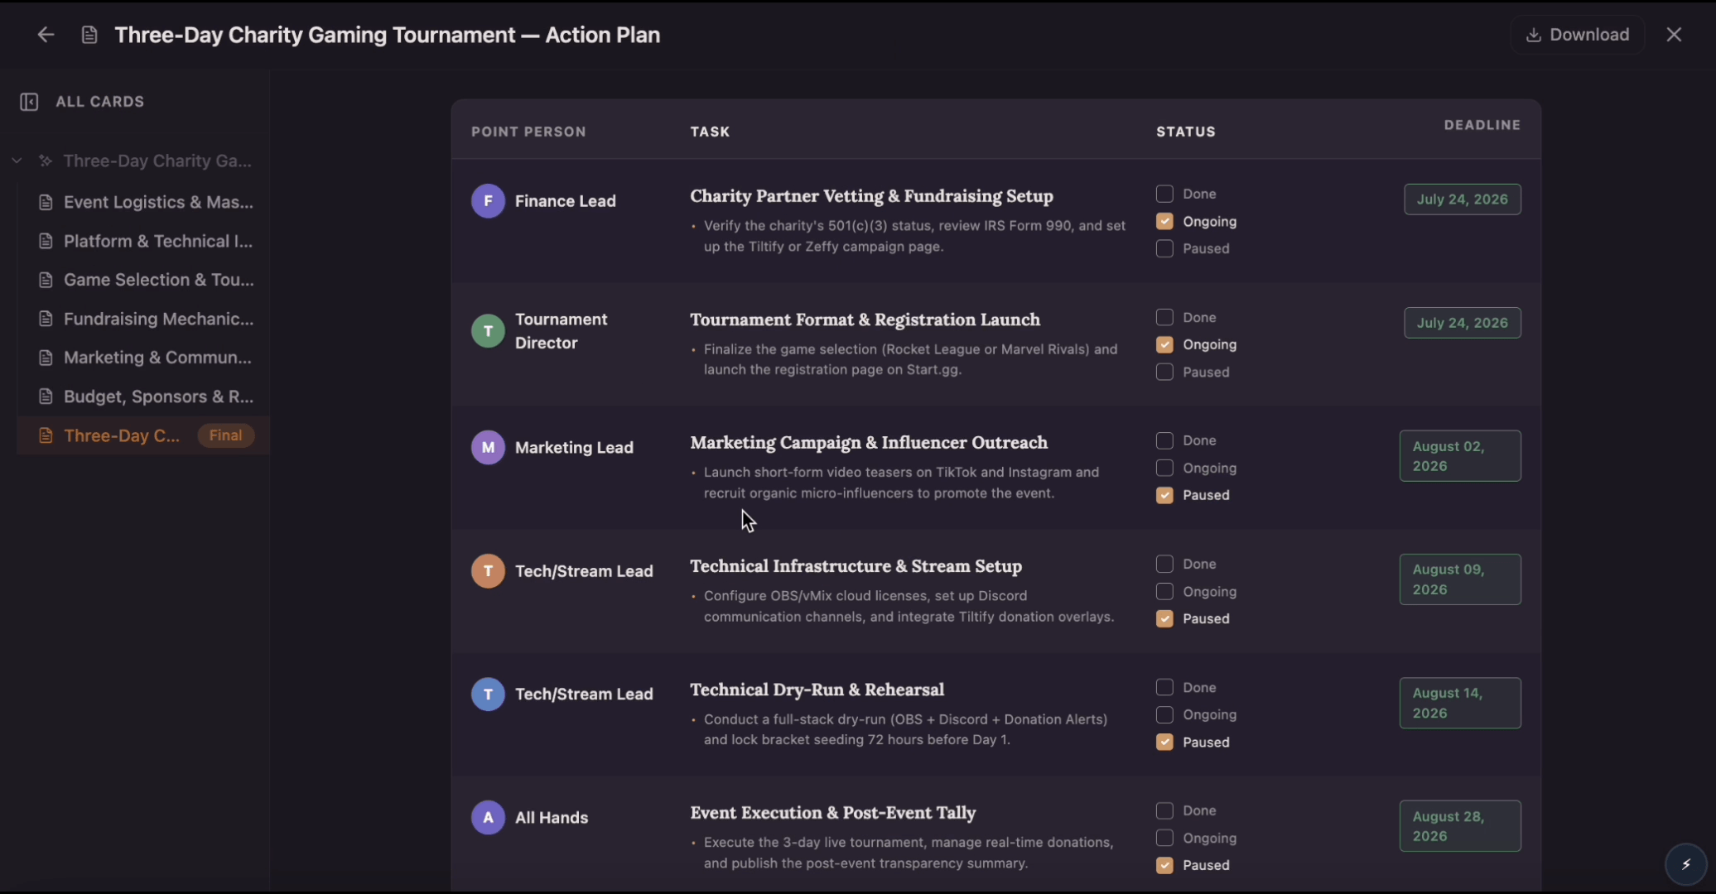The width and height of the screenshot is (1716, 894).
Task: Uncheck Paused for Technical Infrastructure & Stream Setup
Action: pos(1164,618)
